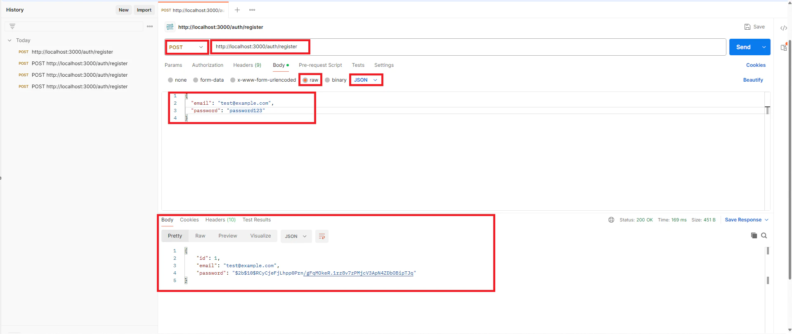Image resolution: width=792 pixels, height=334 pixels.
Task: Select the form-data body type
Action: point(196,80)
